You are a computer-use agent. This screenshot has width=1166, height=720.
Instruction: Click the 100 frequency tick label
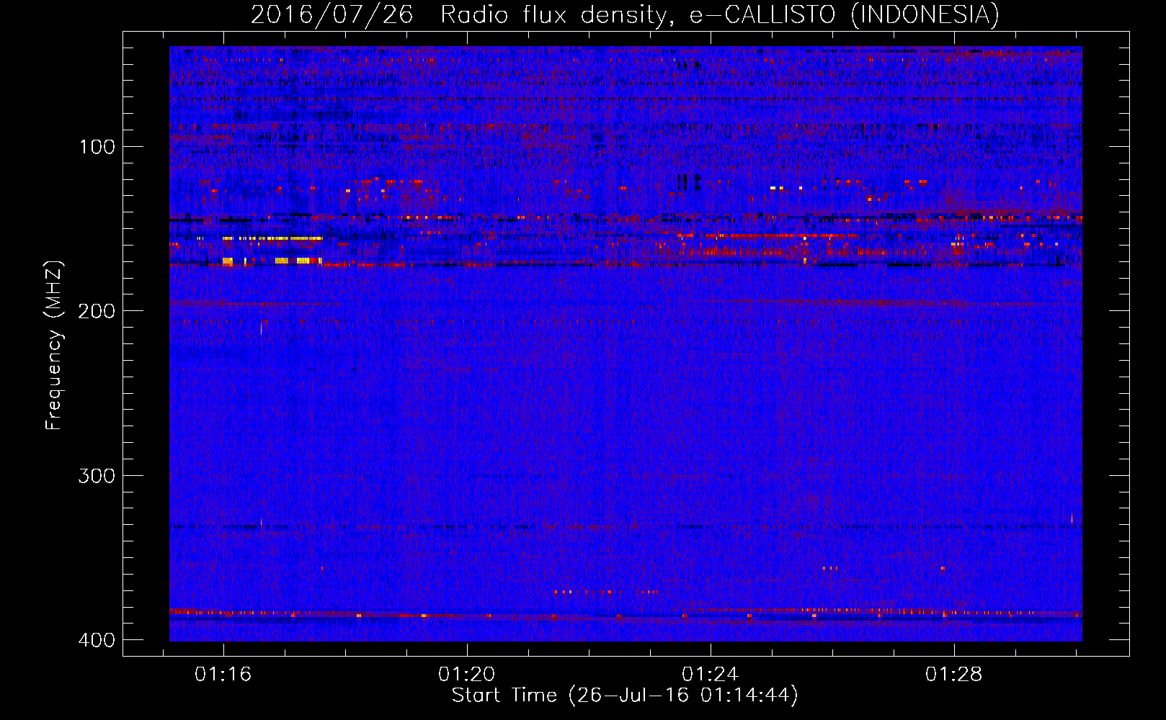pyautogui.click(x=97, y=147)
